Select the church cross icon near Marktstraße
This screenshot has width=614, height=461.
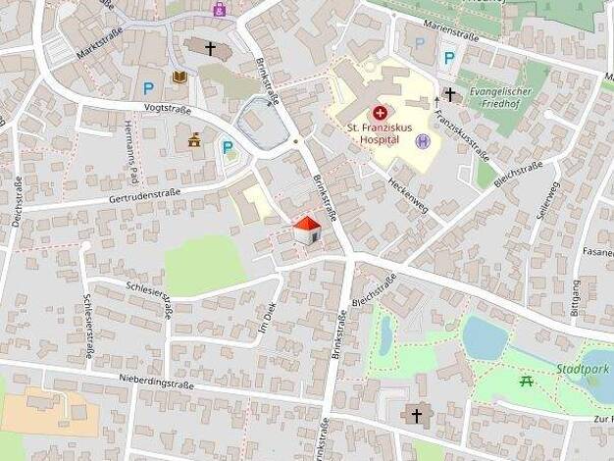(210, 49)
